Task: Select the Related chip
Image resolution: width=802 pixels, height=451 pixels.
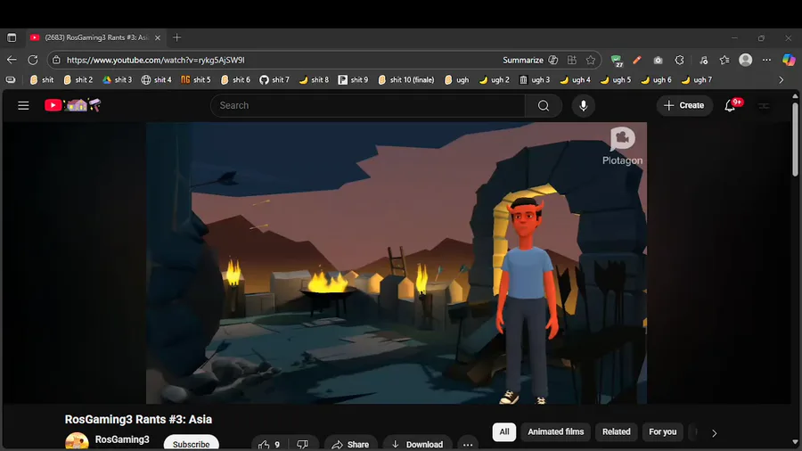Action: [617, 431]
